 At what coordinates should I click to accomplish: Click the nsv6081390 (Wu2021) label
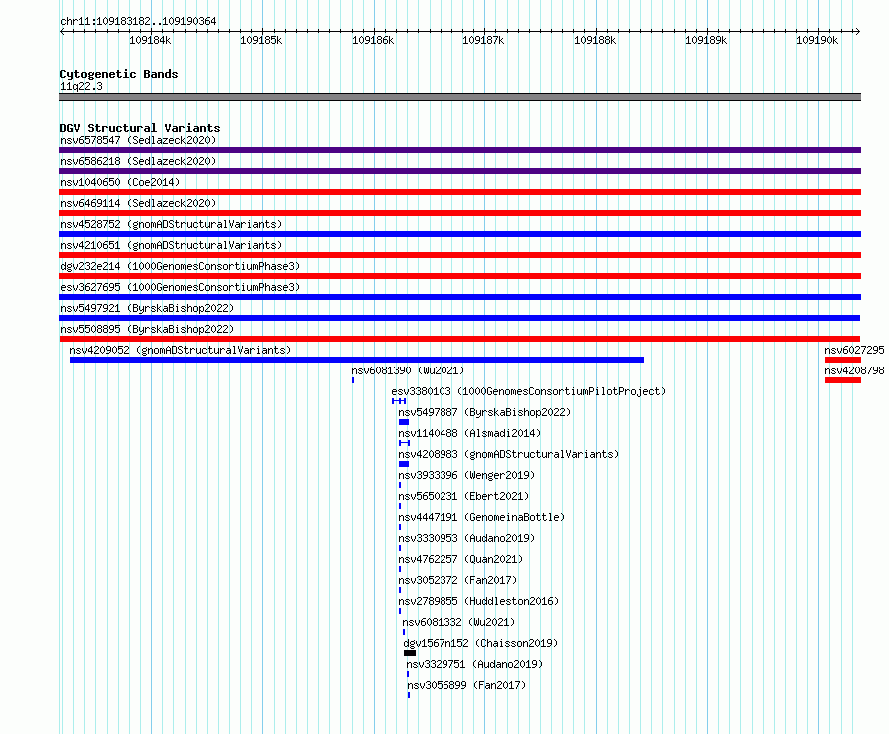point(408,370)
